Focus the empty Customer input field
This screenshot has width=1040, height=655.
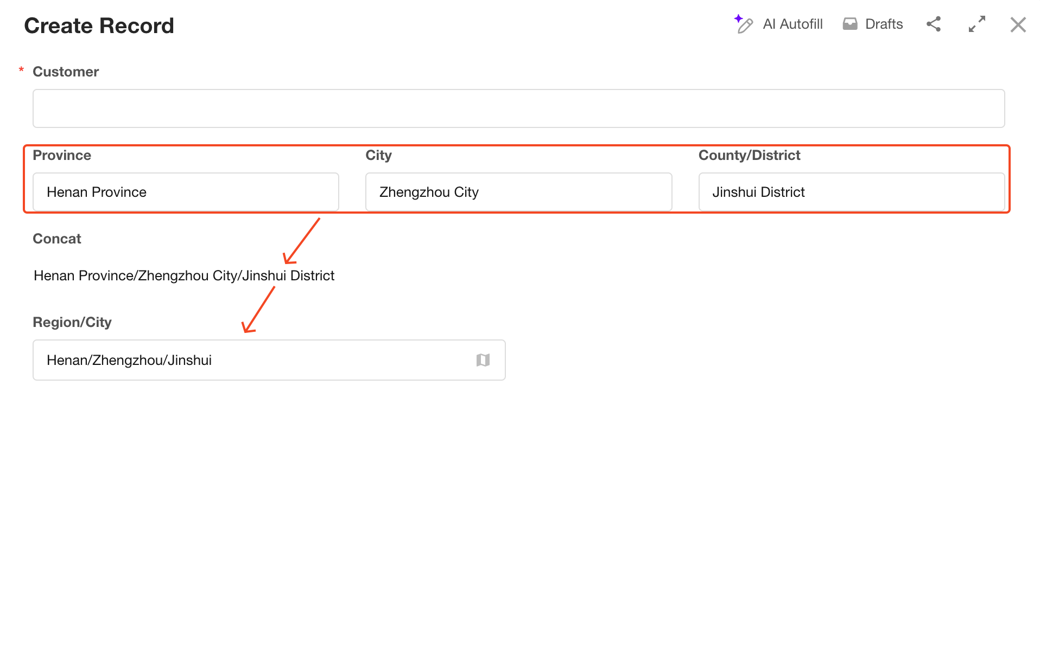pos(518,108)
